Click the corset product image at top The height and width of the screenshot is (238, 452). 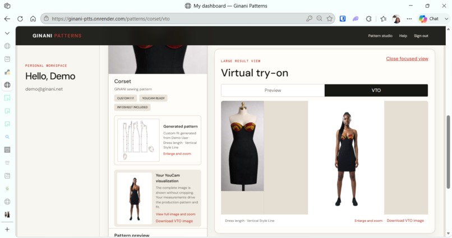pyautogui.click(x=158, y=59)
